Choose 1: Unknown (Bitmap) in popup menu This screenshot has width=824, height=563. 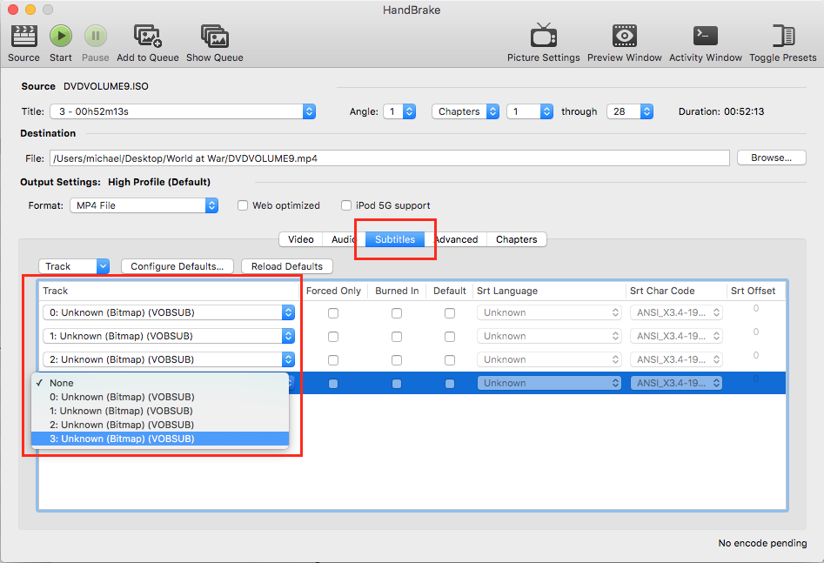[x=160, y=411]
